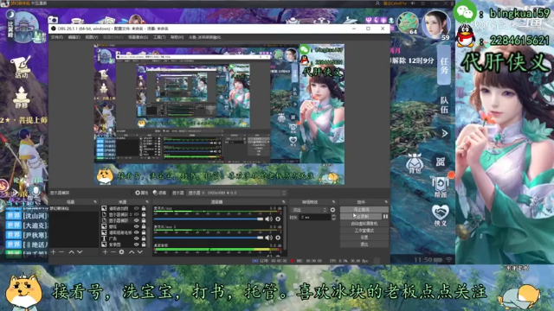Move the selected scene down arrow
Image resolution: width=554 pixels, height=311 pixels.
coord(80,251)
